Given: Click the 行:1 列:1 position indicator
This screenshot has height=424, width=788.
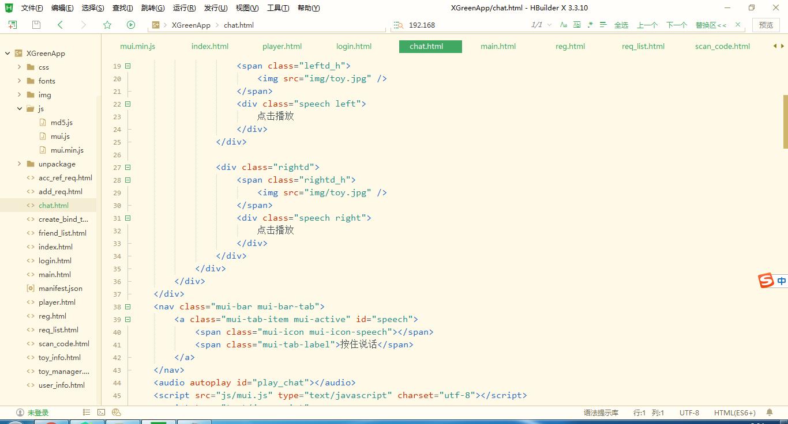Looking at the screenshot, I should tap(648, 412).
